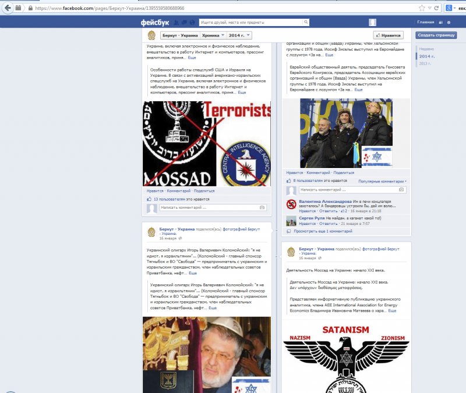The image size is (466, 393).
Task: Click the Беркут page emblem in the page bar
Action: click(152, 35)
